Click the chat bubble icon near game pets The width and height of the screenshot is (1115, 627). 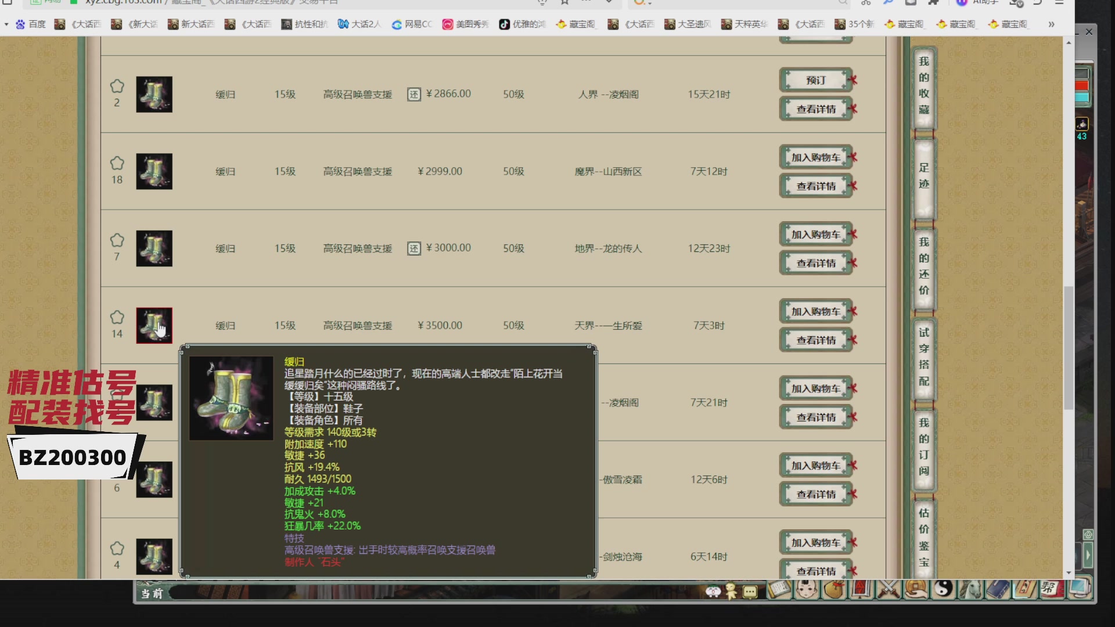click(749, 591)
